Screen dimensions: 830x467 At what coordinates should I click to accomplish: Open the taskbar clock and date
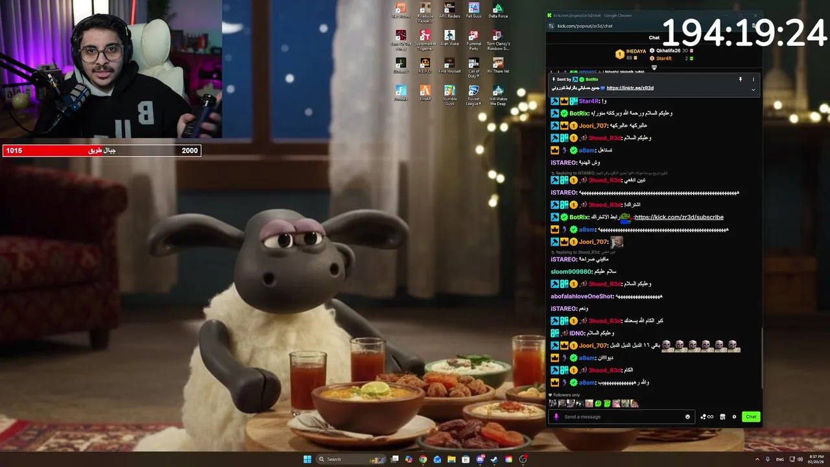click(x=815, y=459)
